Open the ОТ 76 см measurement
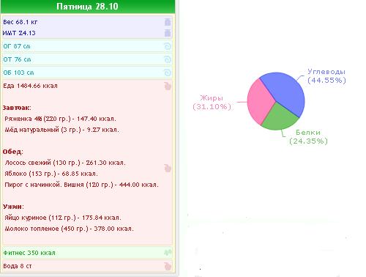Screen dimensions: 366x277 tap(17, 59)
